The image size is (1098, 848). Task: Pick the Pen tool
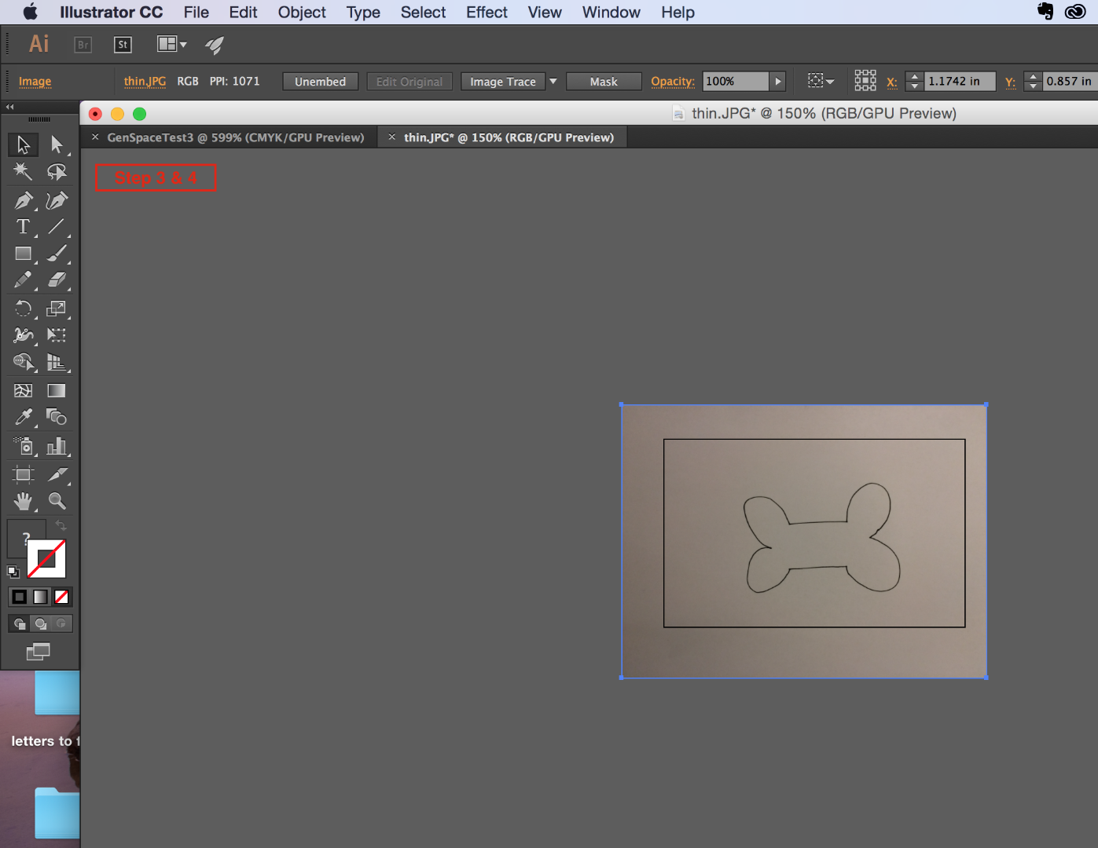point(23,200)
